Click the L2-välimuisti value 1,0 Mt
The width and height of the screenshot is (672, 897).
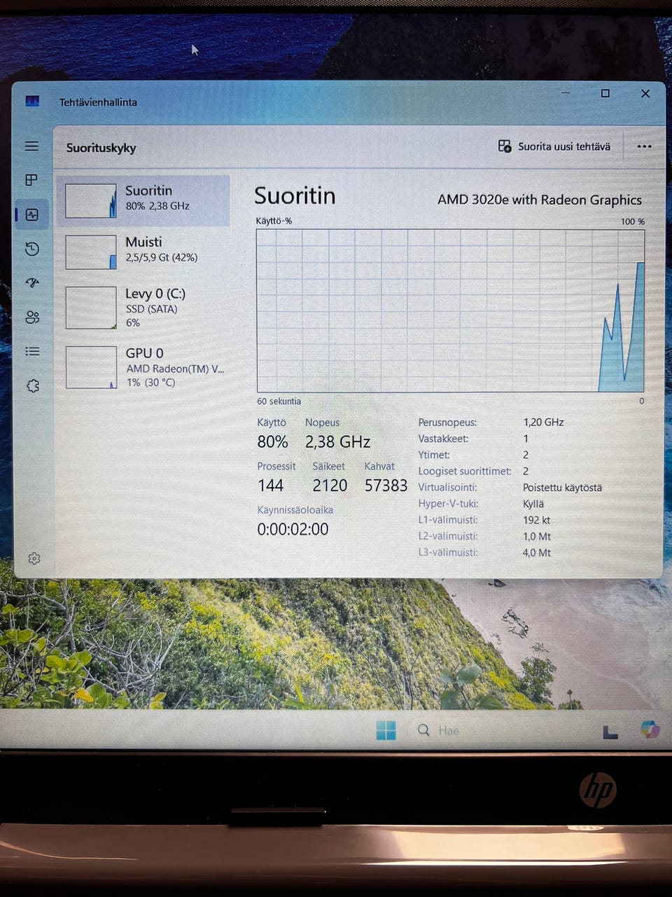click(537, 536)
